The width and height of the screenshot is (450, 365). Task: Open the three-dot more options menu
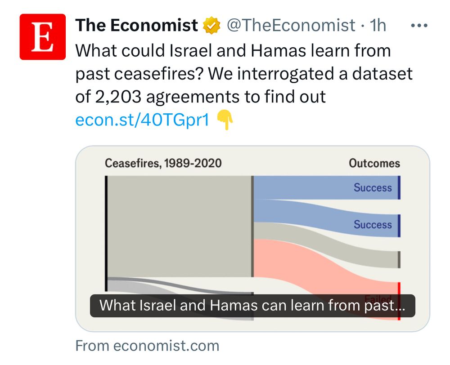[x=419, y=26]
